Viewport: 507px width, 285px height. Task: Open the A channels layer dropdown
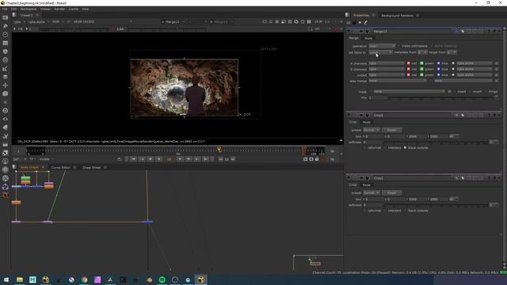[387, 63]
